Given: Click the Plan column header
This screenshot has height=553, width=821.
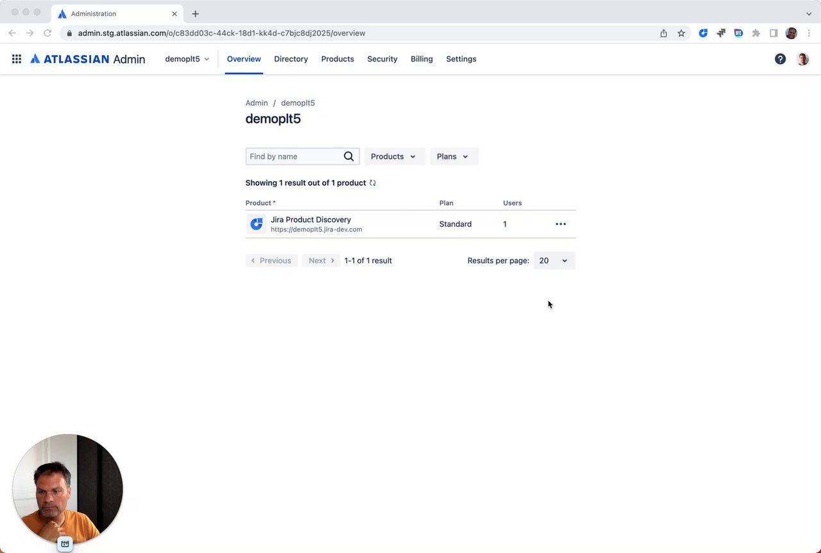Looking at the screenshot, I should click(x=446, y=203).
